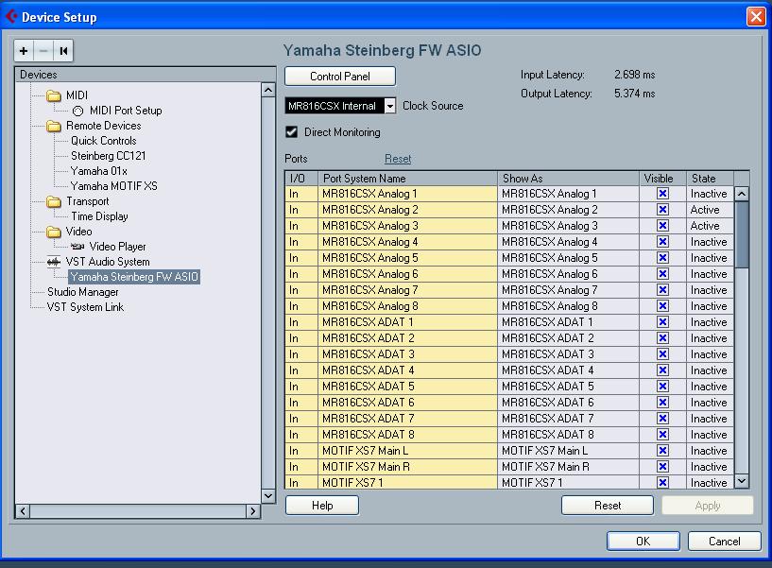Edit Show As name MOTIF XS7 1
The width and height of the screenshot is (772, 568).
[x=568, y=483]
